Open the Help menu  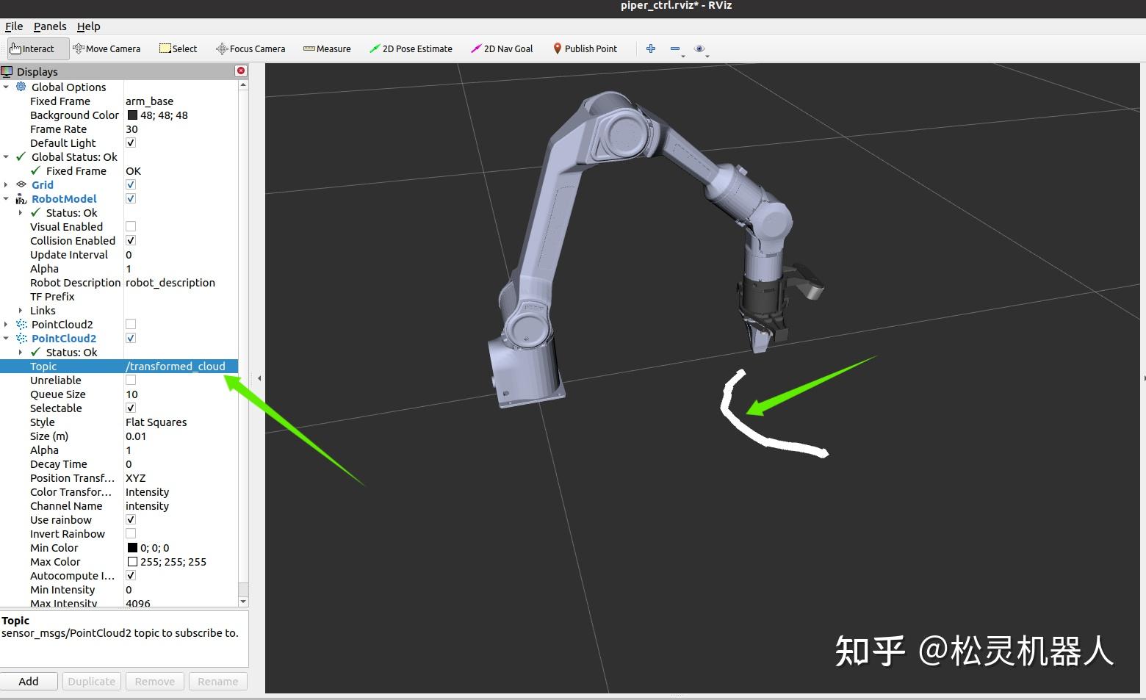(x=88, y=26)
